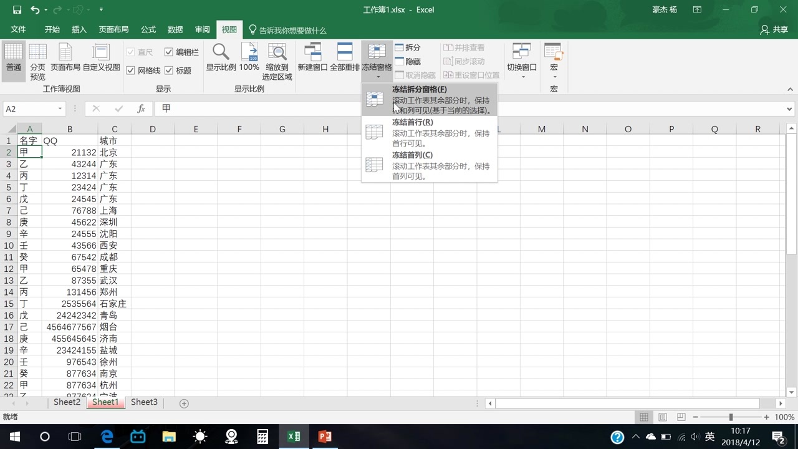The image size is (798, 449).
Task: Select Normal (普通) workbook view
Action: click(x=14, y=61)
